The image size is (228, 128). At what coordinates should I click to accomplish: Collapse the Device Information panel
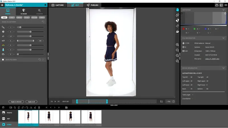223,68
